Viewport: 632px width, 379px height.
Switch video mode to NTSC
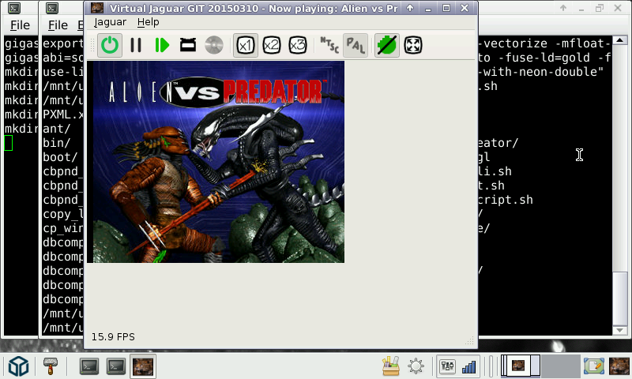[329, 45]
